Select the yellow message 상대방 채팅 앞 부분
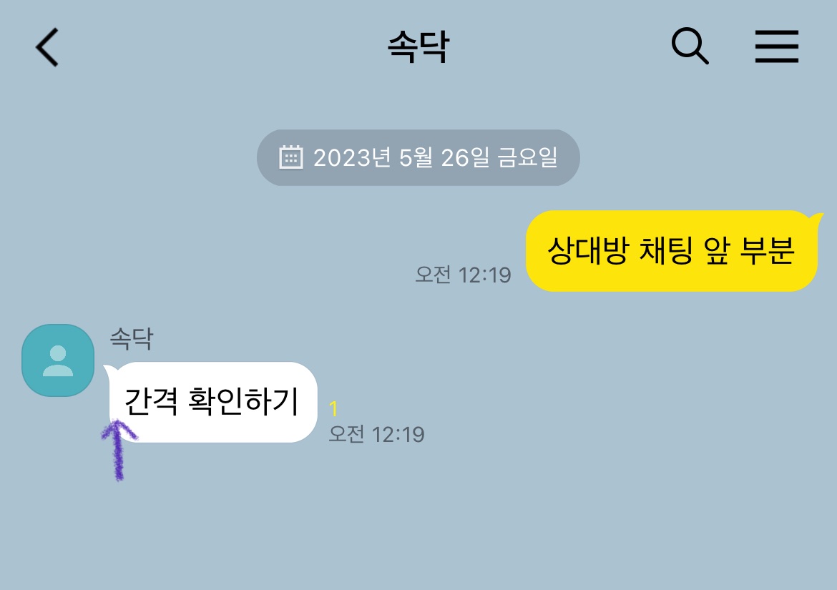837x590 pixels. (x=672, y=251)
